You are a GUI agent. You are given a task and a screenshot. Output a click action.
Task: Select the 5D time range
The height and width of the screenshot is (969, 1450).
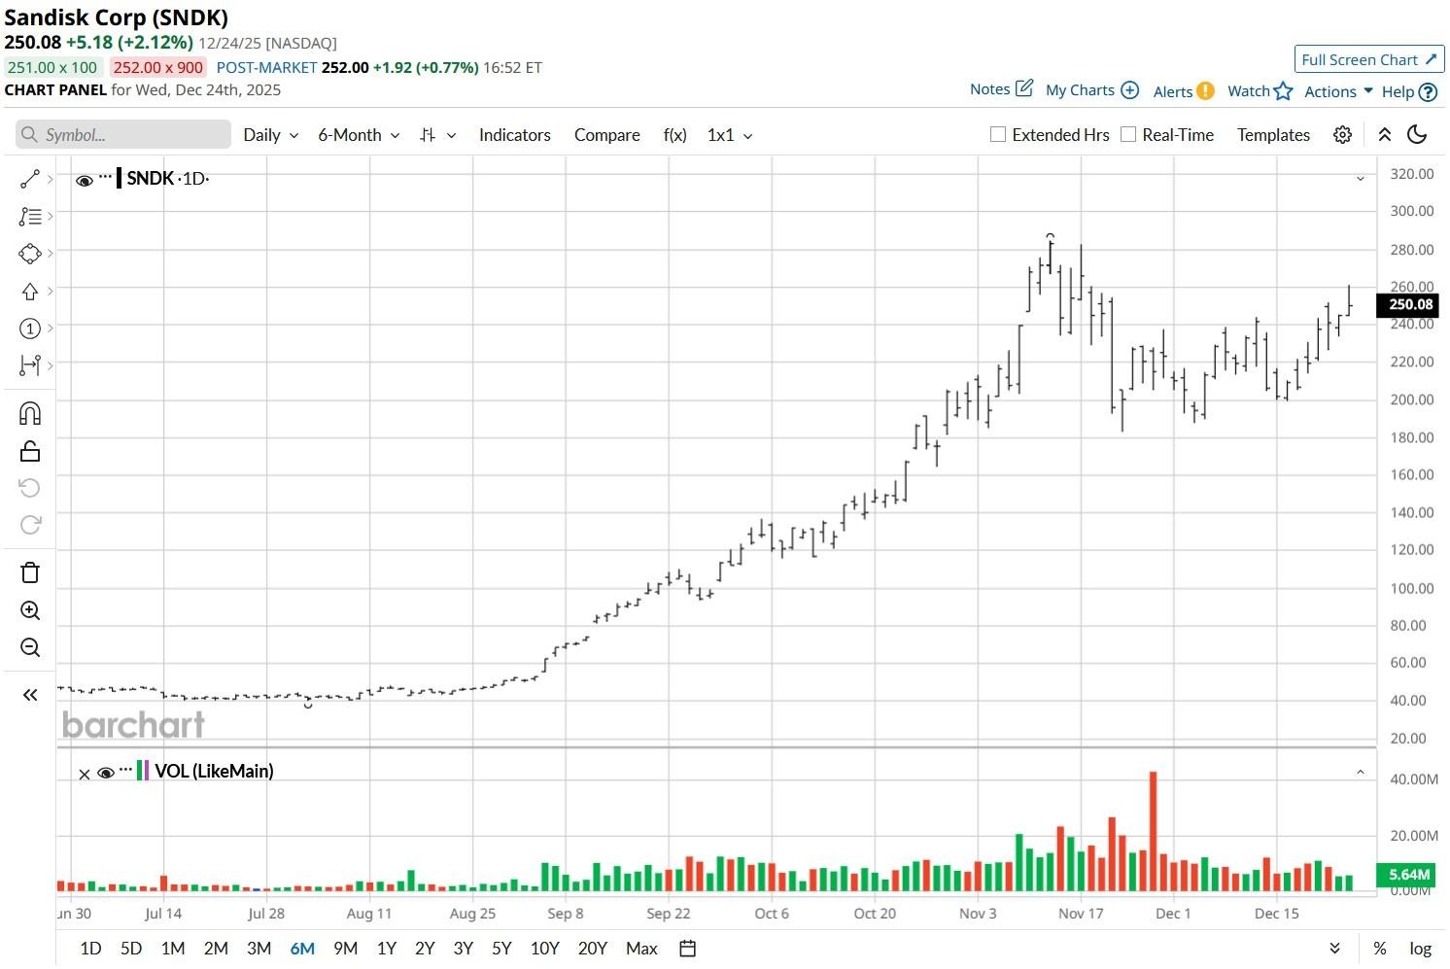131,949
